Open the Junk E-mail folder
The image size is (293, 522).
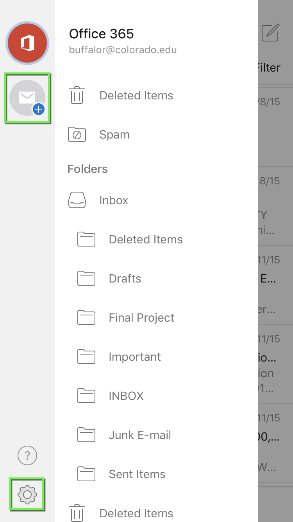click(x=140, y=435)
